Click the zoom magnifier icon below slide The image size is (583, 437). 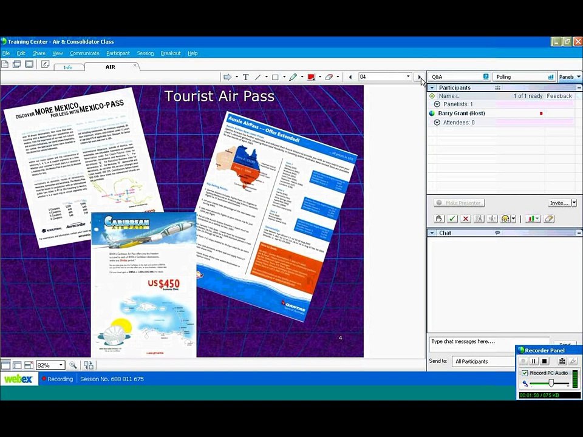pos(73,365)
